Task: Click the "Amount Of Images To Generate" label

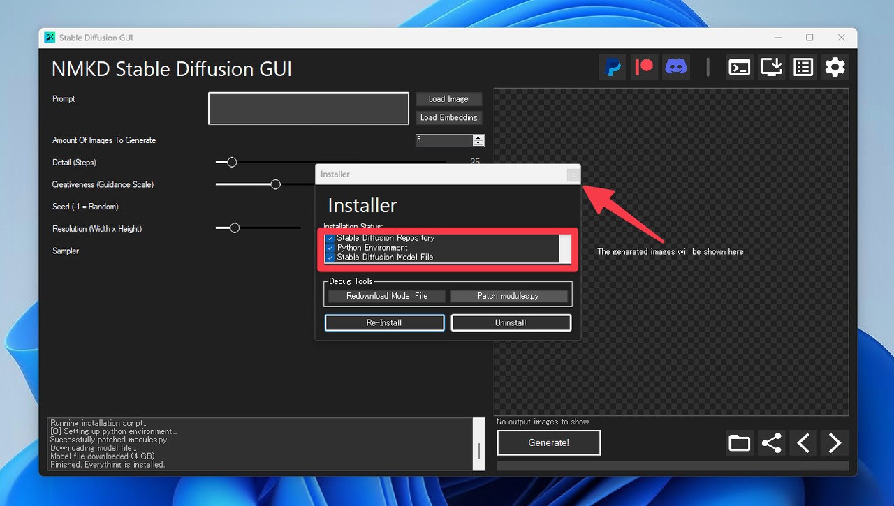Action: click(104, 140)
